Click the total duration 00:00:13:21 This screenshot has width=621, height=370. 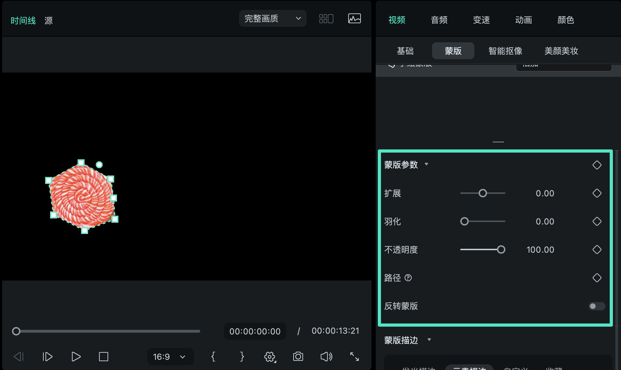(336, 331)
